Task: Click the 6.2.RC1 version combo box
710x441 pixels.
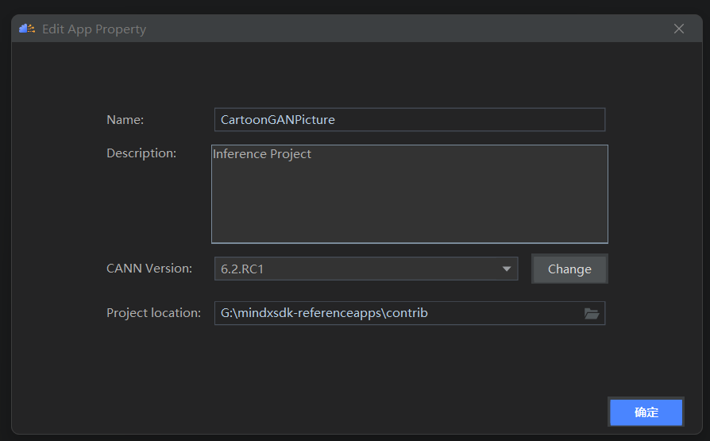Action: [x=357, y=269]
